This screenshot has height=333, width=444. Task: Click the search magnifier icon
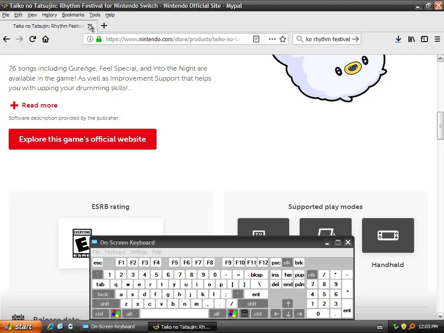point(300,39)
